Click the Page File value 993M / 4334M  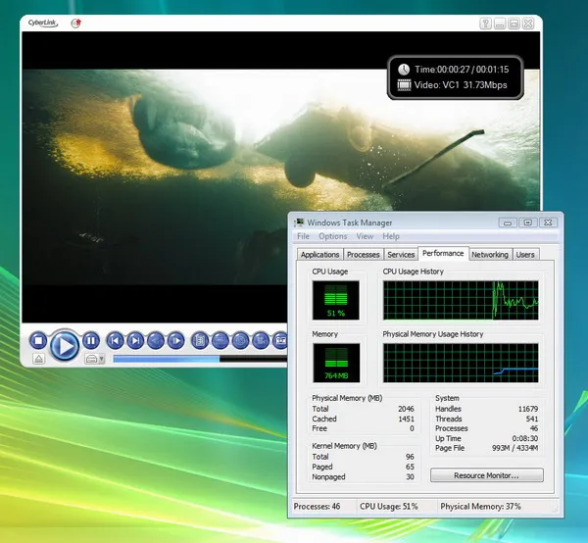[x=514, y=448]
